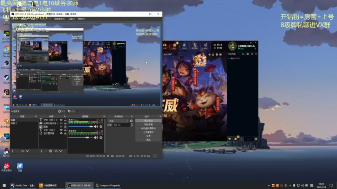Open the Help menu in OBS
The height and width of the screenshot is (189, 337).
pos(81,19)
